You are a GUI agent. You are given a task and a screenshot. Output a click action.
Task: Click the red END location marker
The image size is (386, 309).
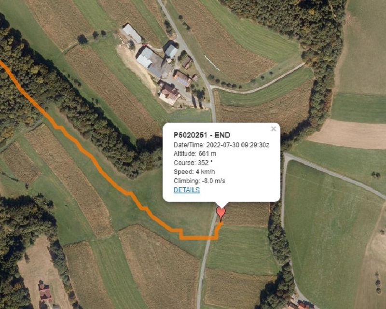(x=221, y=213)
